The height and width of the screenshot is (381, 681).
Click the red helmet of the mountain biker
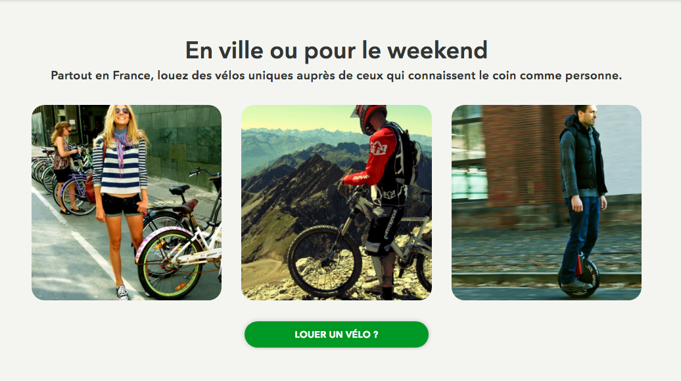coord(369,118)
